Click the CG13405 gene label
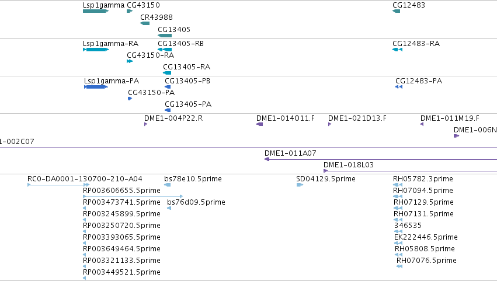 (x=174, y=29)
